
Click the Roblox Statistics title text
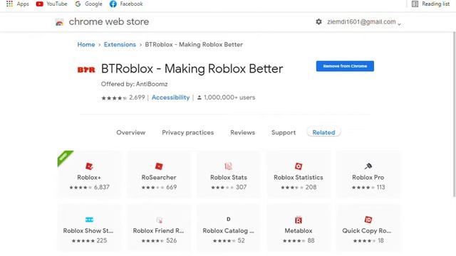click(299, 177)
